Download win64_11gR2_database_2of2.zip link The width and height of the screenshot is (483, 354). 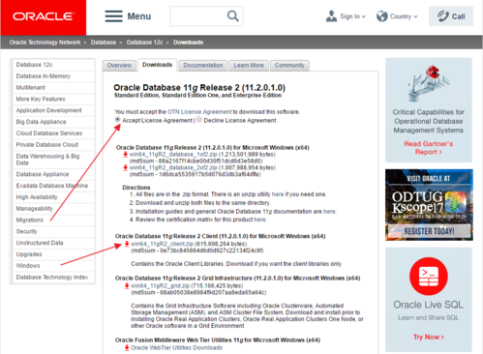173,167
